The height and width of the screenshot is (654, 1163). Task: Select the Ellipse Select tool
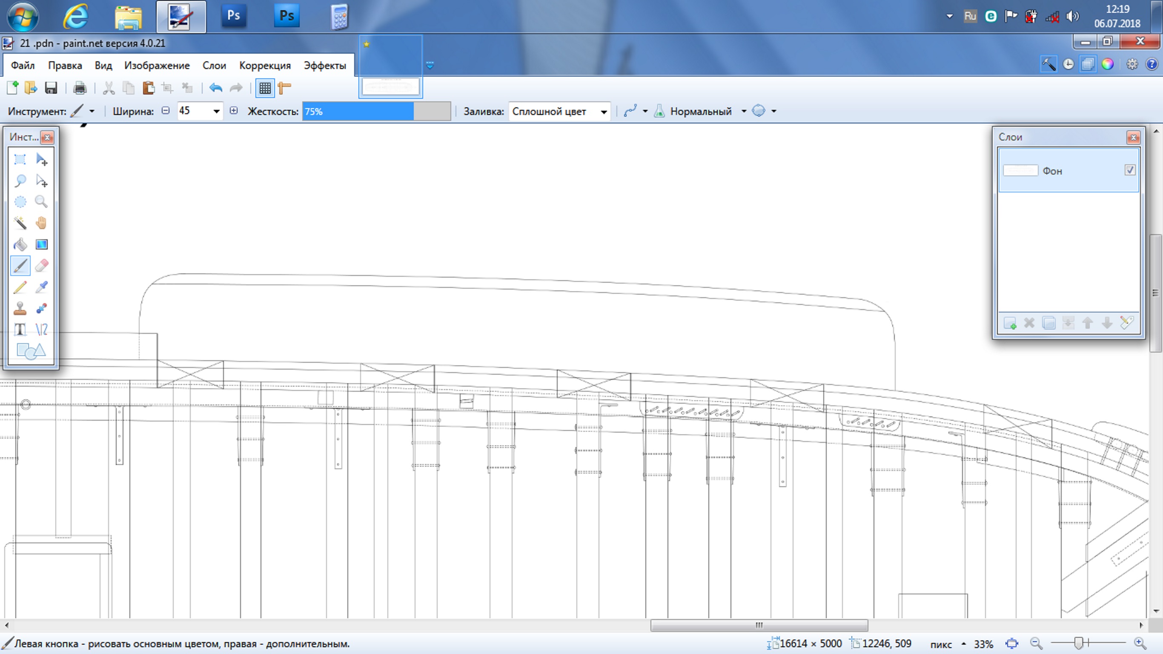(x=20, y=201)
